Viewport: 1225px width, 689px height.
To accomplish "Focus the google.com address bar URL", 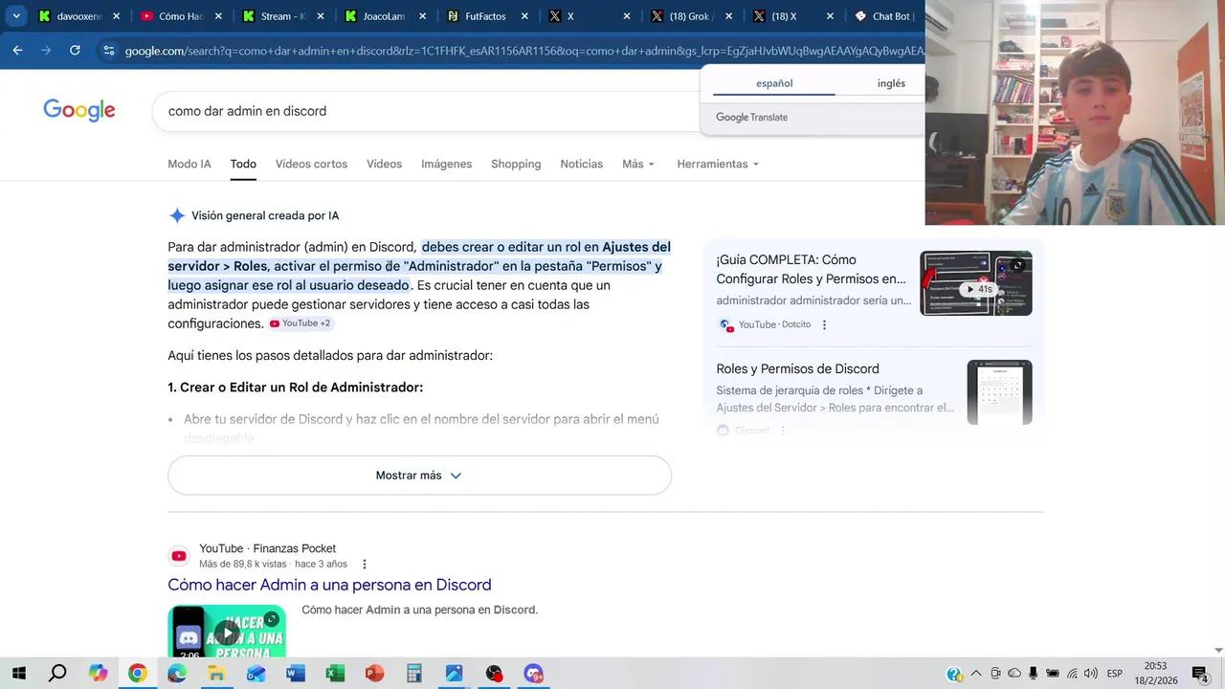I will [x=523, y=51].
